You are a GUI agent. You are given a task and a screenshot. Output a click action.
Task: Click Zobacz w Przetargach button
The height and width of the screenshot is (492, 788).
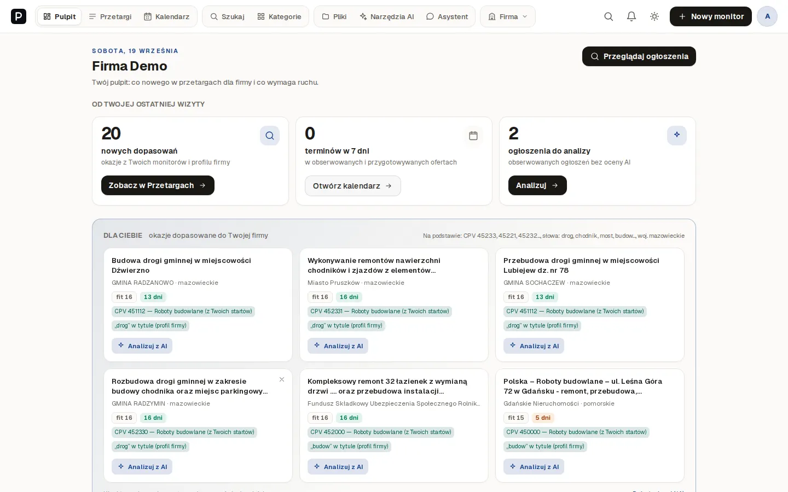pyautogui.click(x=158, y=185)
